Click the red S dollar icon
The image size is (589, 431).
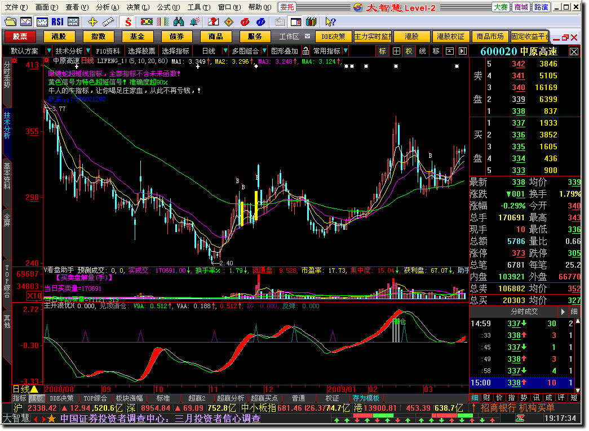(128, 22)
